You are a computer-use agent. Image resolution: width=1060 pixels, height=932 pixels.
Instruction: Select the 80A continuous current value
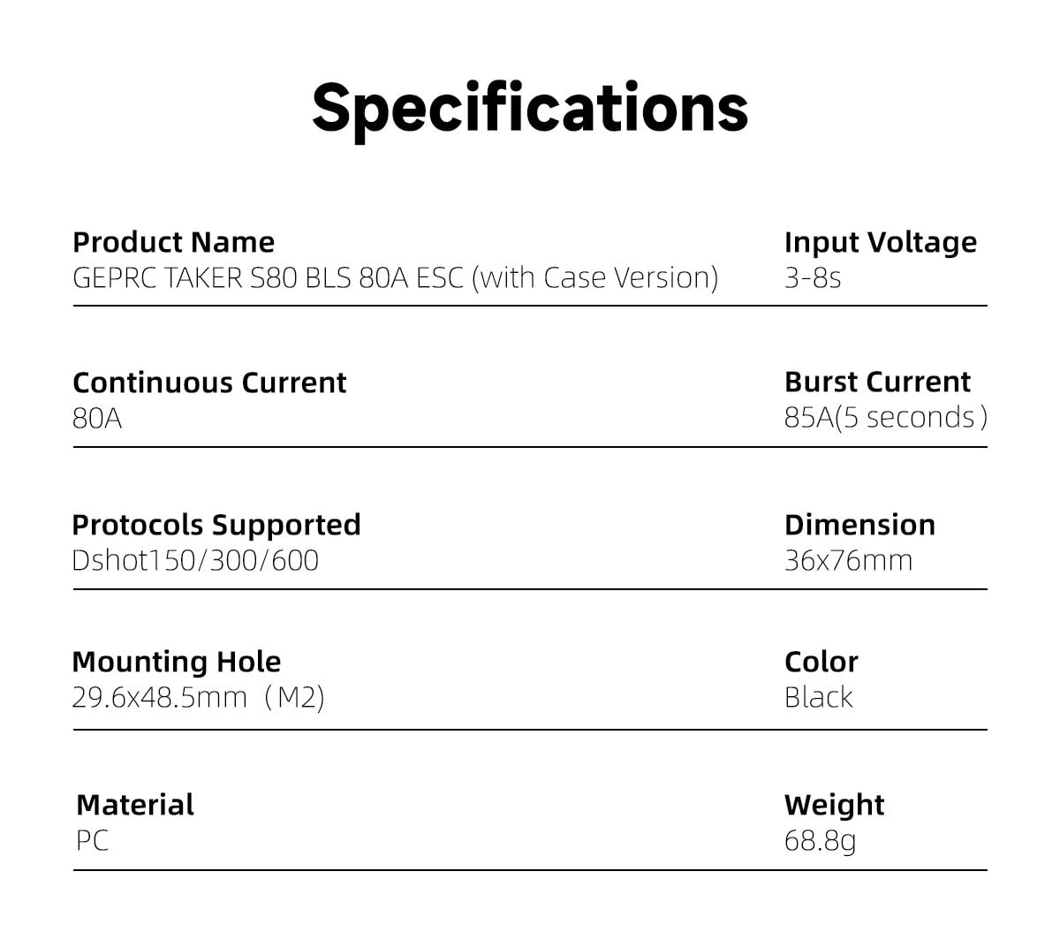pyautogui.click(x=97, y=418)
